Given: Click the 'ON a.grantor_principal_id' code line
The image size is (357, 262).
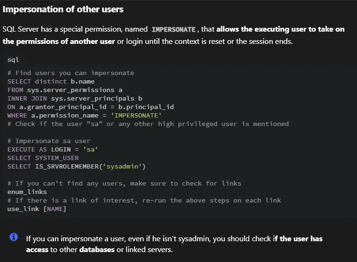Looking at the screenshot, I should tap(91, 107).
